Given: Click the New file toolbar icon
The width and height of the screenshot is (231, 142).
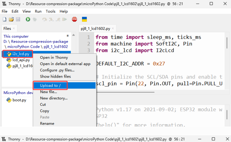Looking at the screenshot, I should (x=5, y=19).
